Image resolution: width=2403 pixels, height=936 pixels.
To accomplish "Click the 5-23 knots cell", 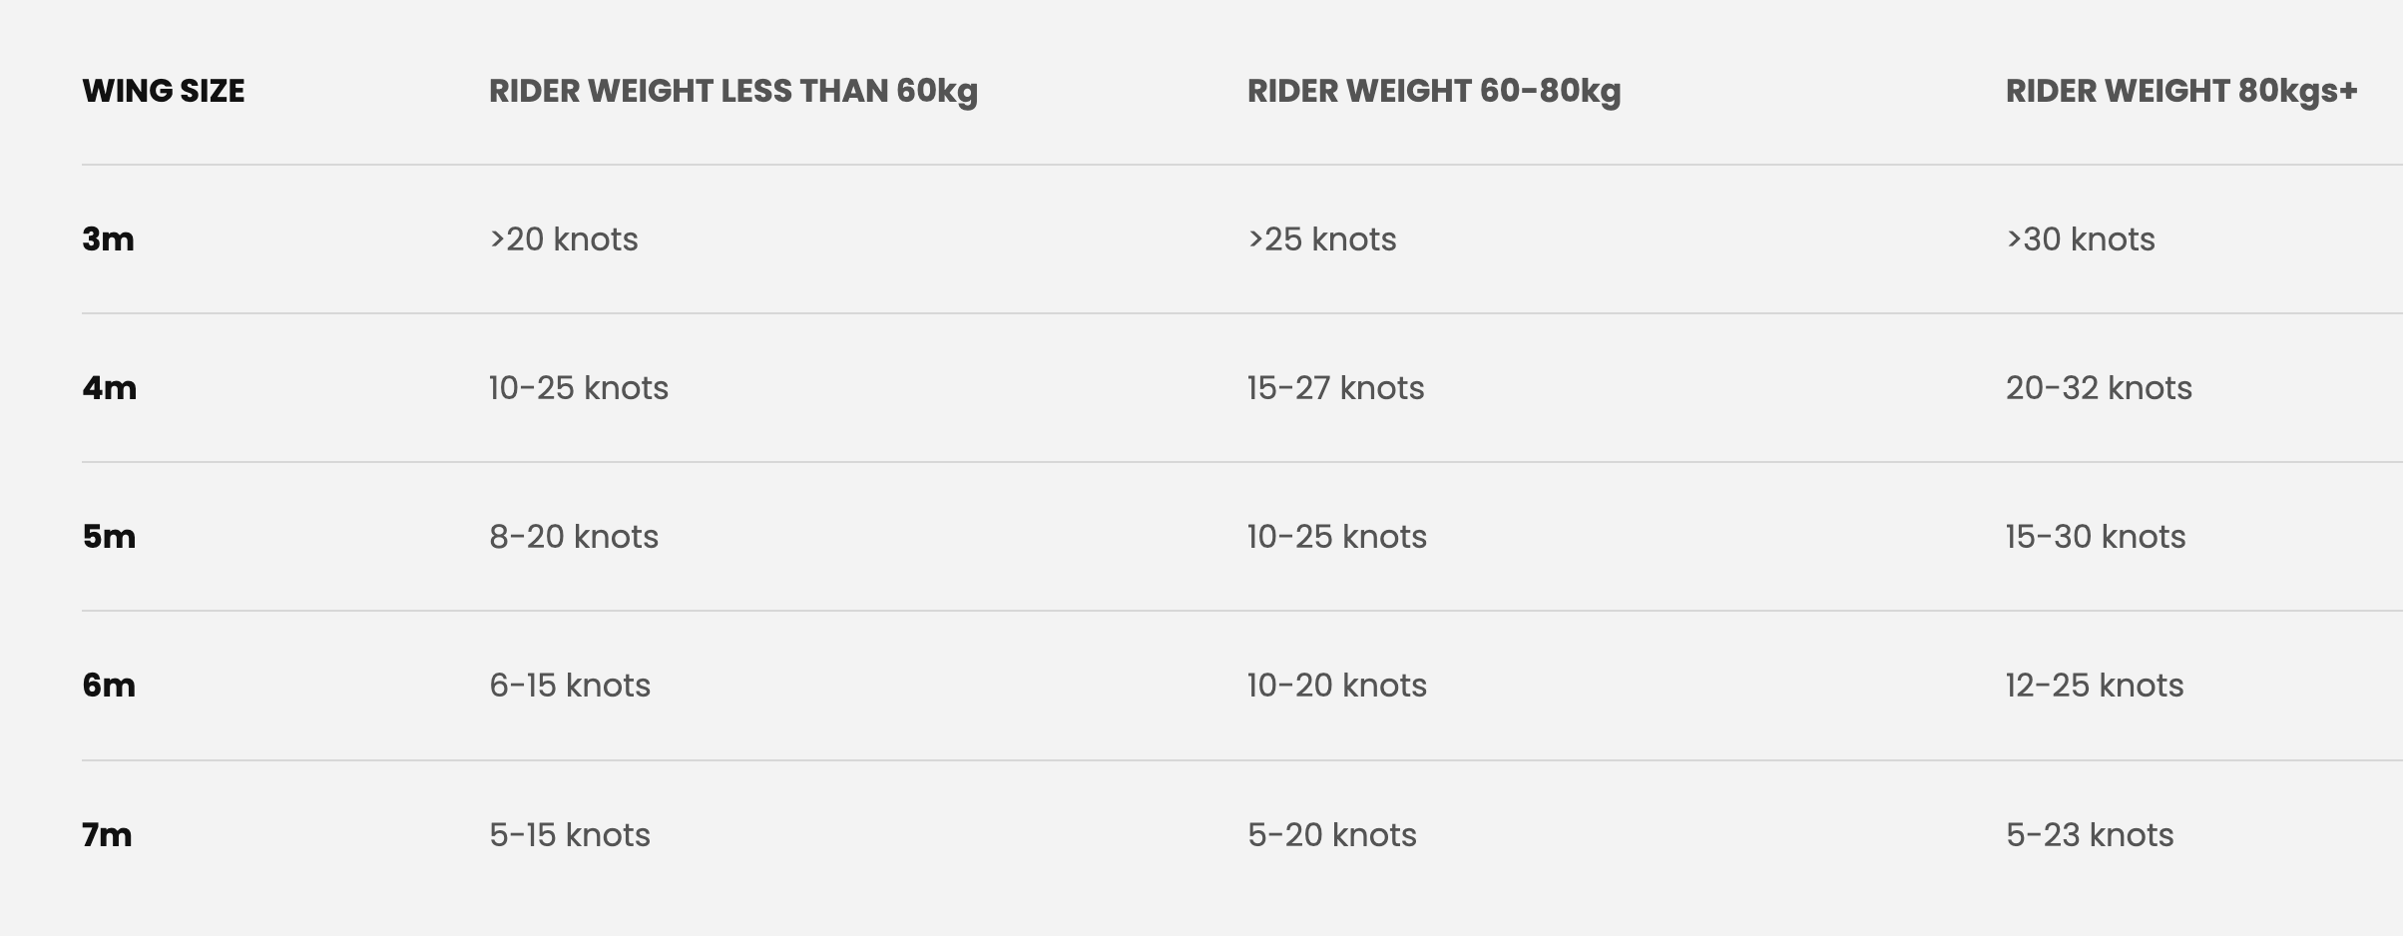I will [x=2090, y=835].
